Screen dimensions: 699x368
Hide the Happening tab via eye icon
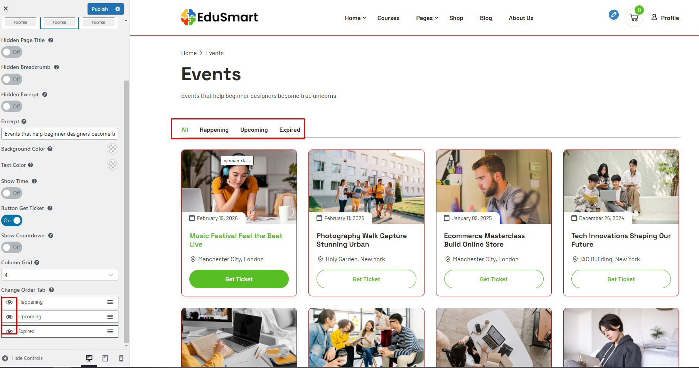tap(9, 302)
